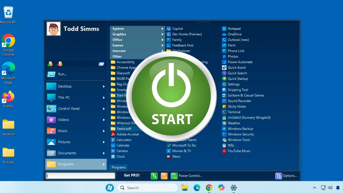
Task: Open the Camera app
Action: tap(119, 151)
